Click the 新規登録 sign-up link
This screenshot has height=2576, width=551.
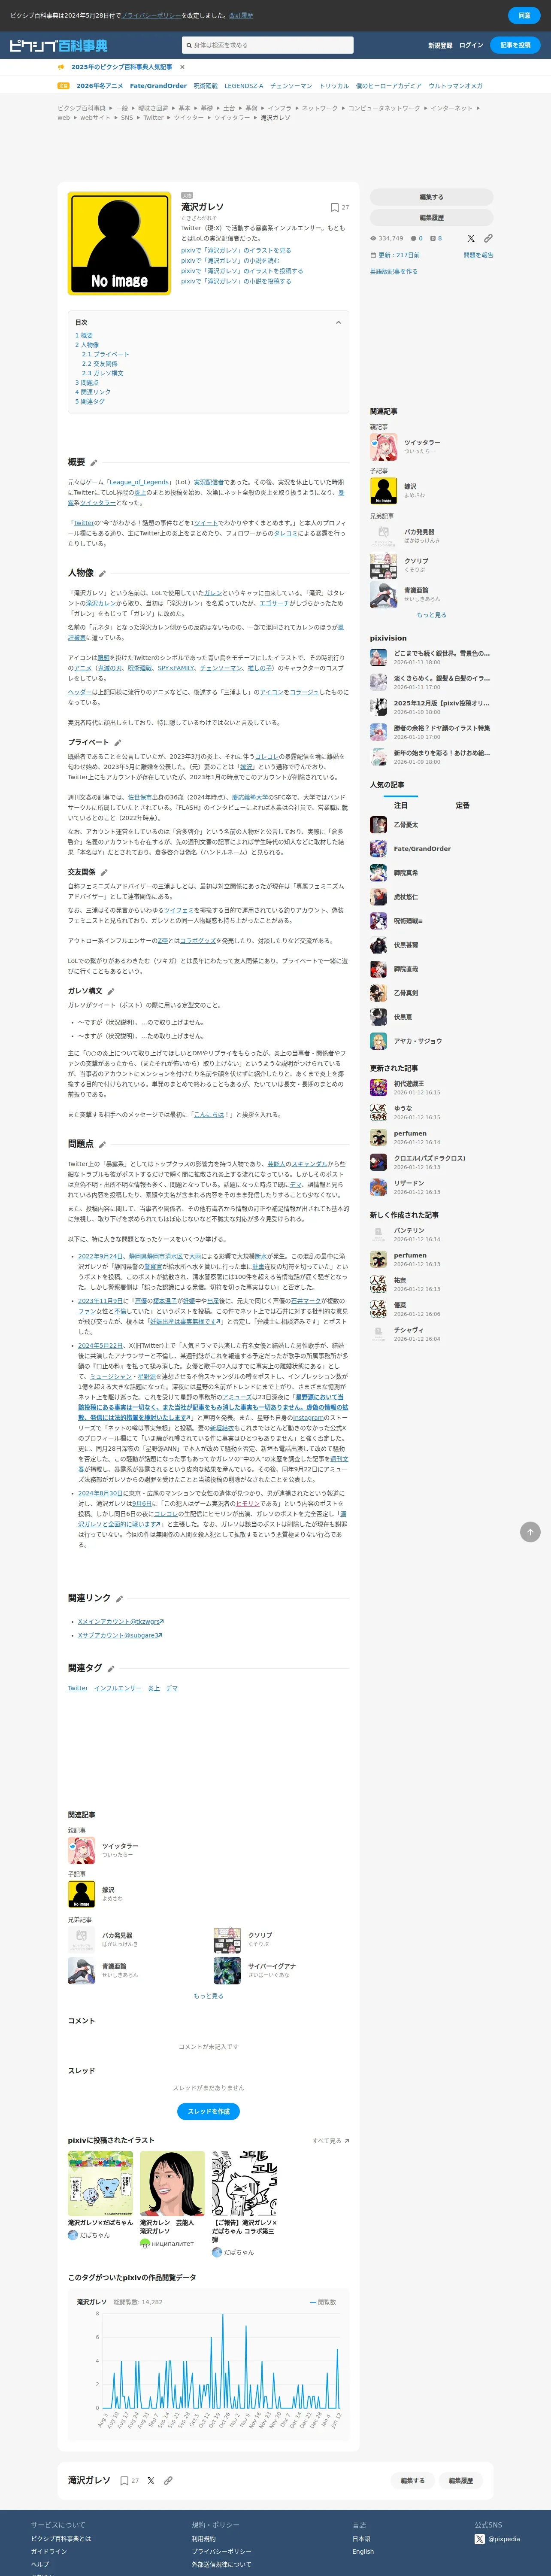440,45
